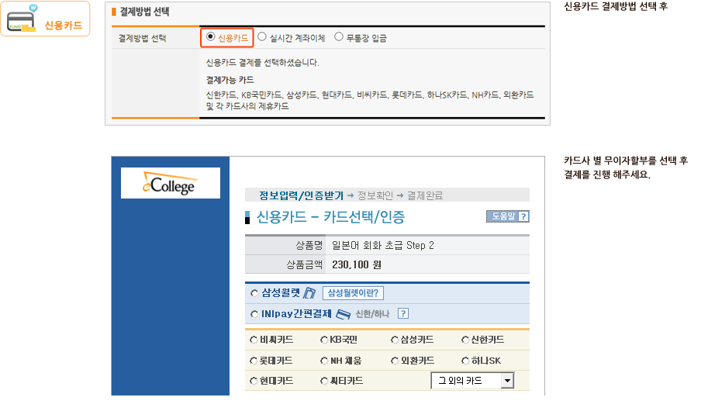Image resolution: width=708 pixels, height=411 pixels.
Task: Select 비씨카드 radio button
Action: pyautogui.click(x=254, y=340)
